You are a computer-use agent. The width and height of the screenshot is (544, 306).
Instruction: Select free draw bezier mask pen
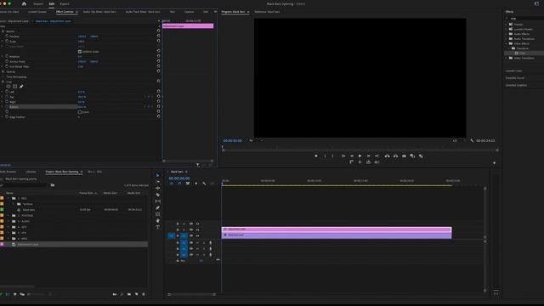point(21,87)
